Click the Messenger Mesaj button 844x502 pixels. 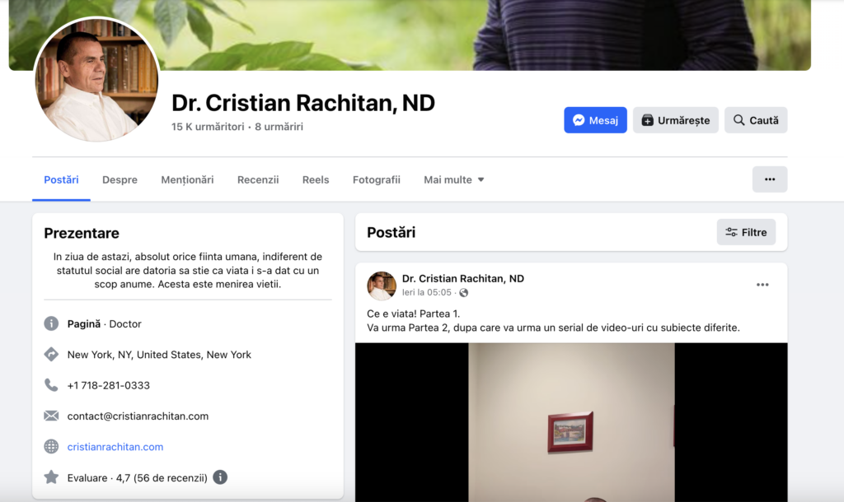(x=595, y=120)
